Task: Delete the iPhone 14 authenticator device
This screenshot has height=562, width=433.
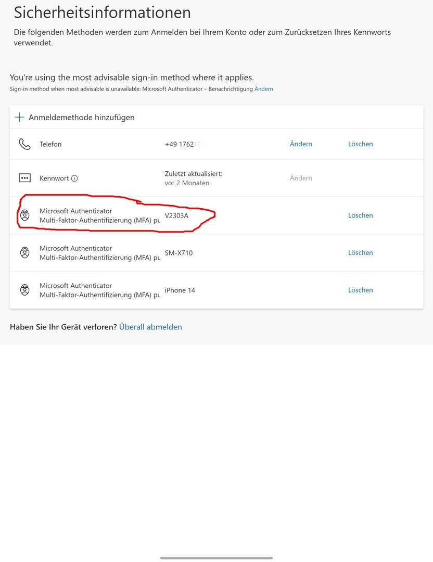Action: (x=360, y=290)
